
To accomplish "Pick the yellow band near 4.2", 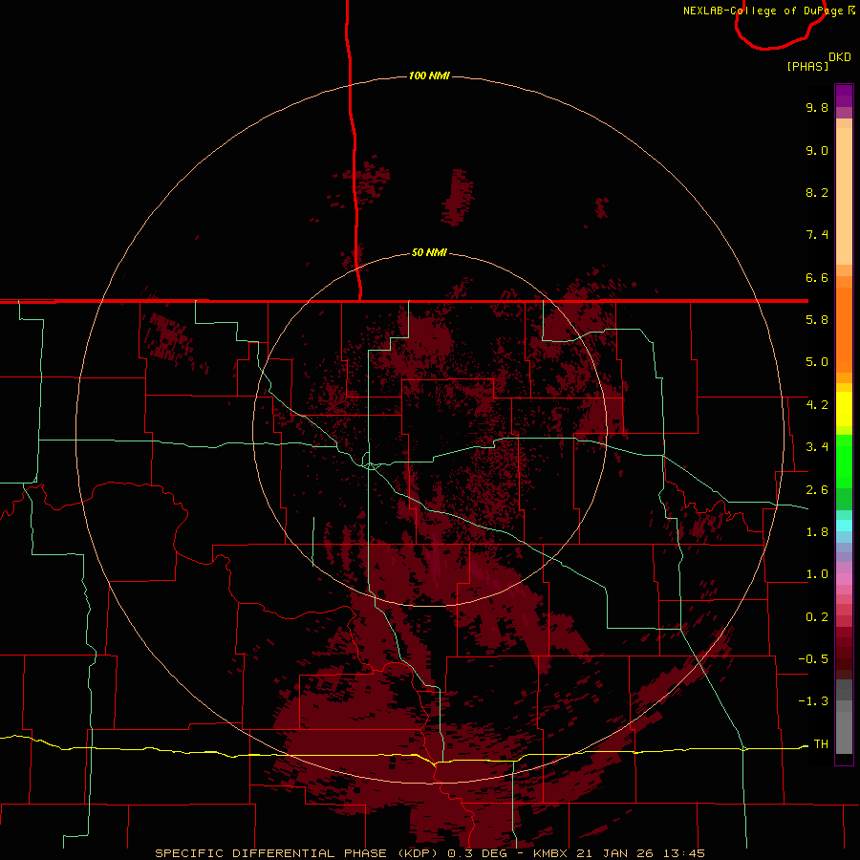I will click(x=844, y=409).
